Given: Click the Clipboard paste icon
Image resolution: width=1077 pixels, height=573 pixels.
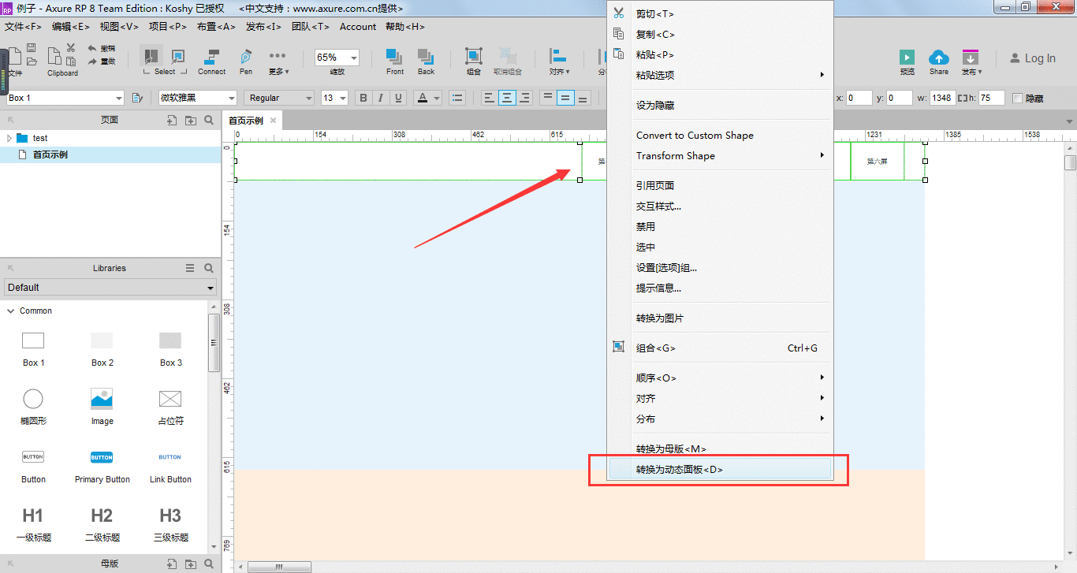Looking at the screenshot, I should point(54,57).
